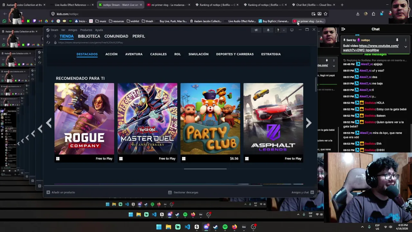Open Windows Start menu
Screen dimensions: 412x232
coord(159,227)
